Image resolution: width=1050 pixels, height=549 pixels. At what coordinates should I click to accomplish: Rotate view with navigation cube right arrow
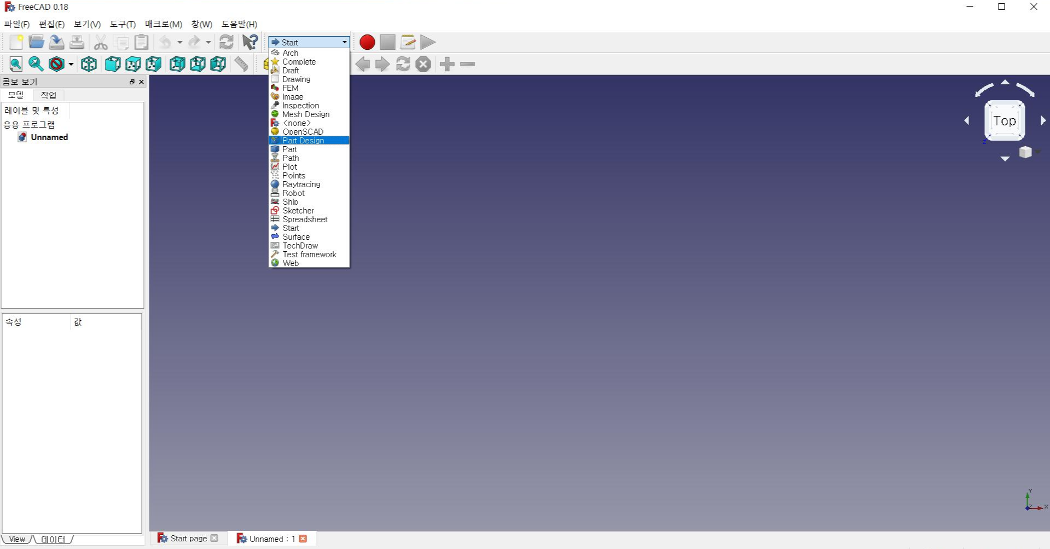1043,120
